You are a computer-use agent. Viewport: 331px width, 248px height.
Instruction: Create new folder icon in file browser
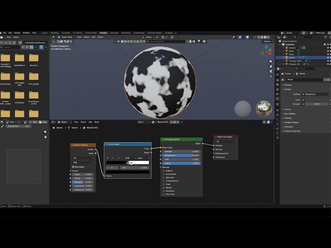(20, 42)
